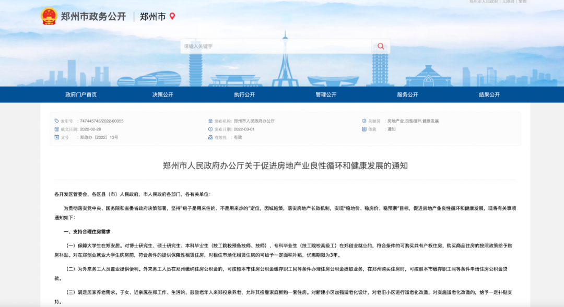The height and width of the screenshot is (307, 564).
Task: Select the 管理公开 navigation tab
Action: 326,95
